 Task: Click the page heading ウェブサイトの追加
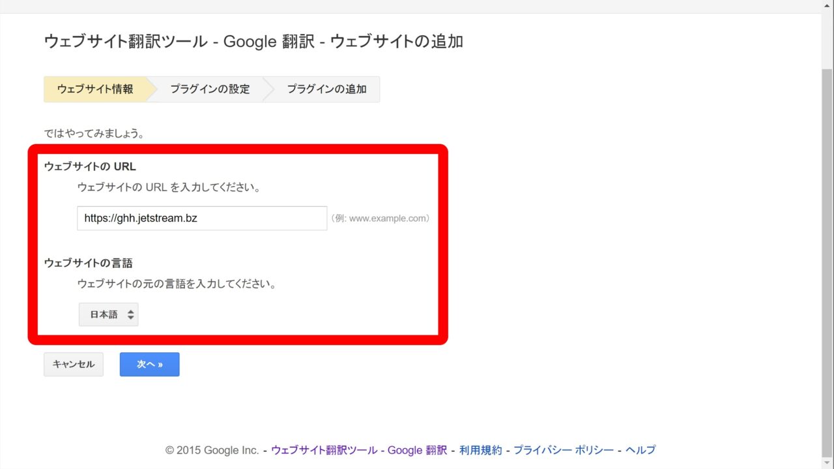tap(396, 42)
